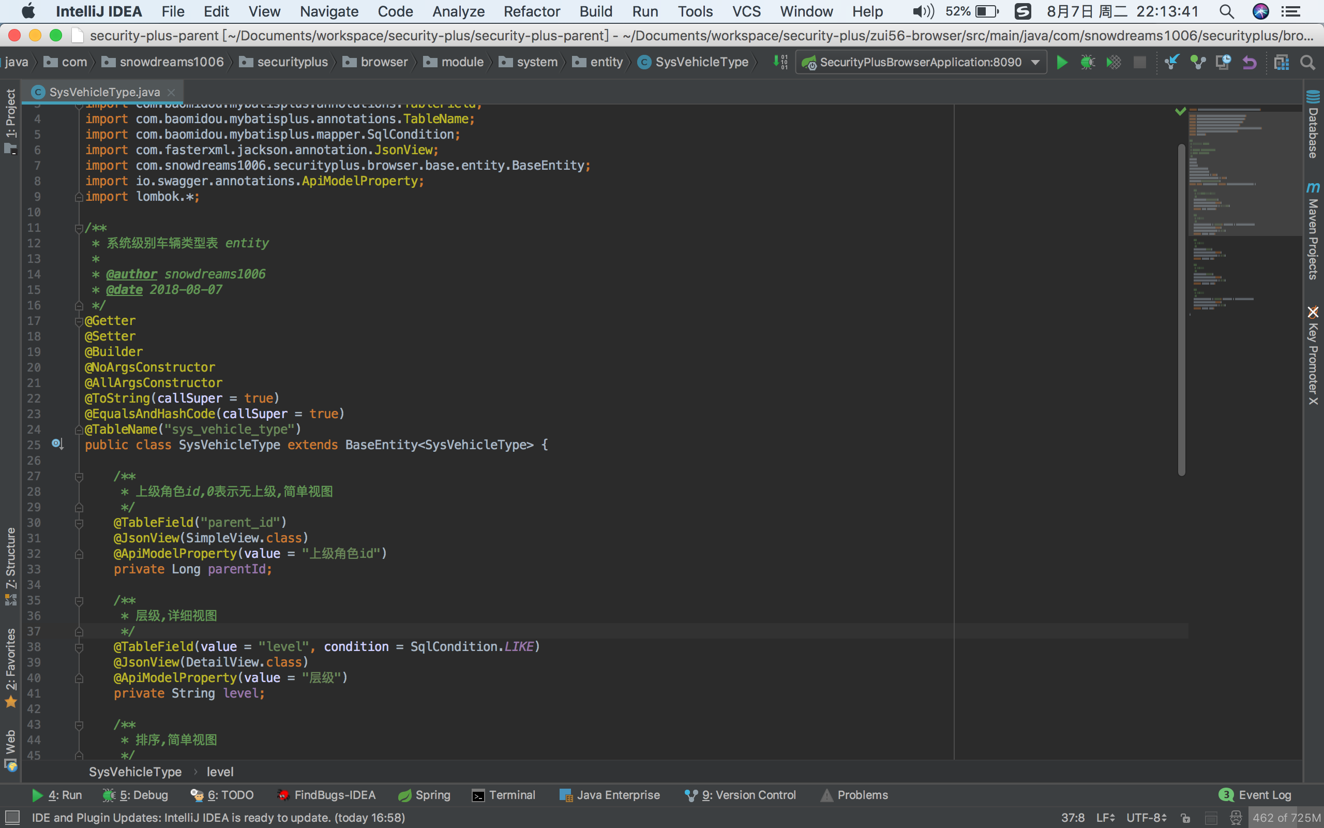Select the SysVehicleType.java editor tab
The image size is (1324, 828).
pos(103,92)
